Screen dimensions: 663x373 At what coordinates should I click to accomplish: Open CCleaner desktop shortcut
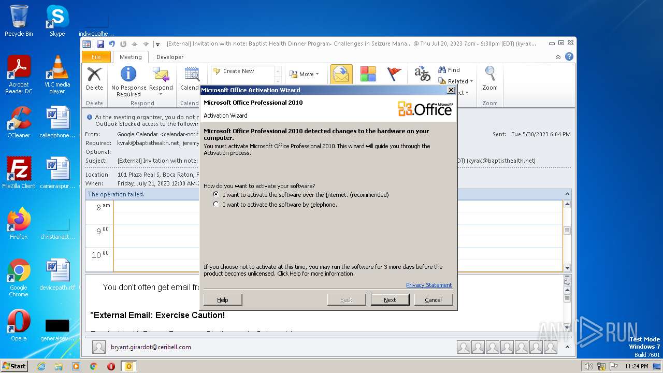19,122
